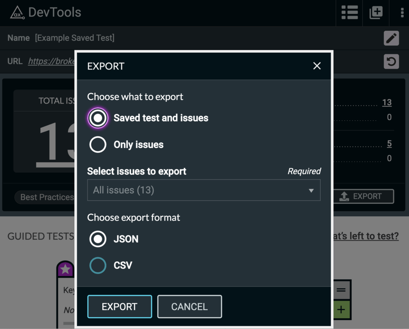The width and height of the screenshot is (409, 329).
Task: Switch the export format to JSON
Action: coord(97,239)
